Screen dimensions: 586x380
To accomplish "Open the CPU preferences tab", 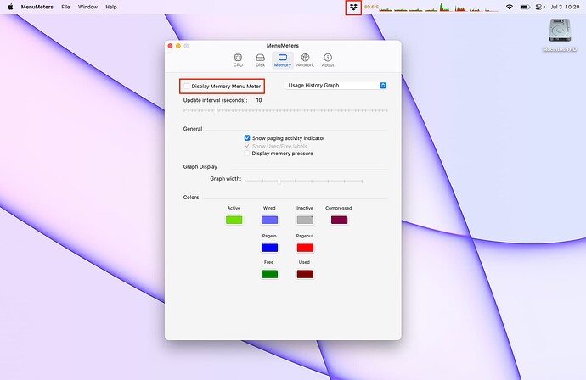I will click(238, 60).
